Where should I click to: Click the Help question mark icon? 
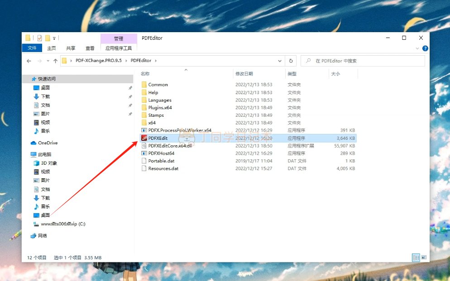[425, 48]
